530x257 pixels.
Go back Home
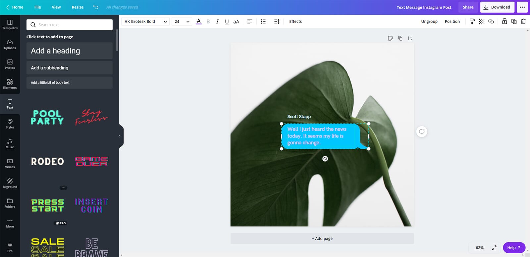[x=15, y=7]
